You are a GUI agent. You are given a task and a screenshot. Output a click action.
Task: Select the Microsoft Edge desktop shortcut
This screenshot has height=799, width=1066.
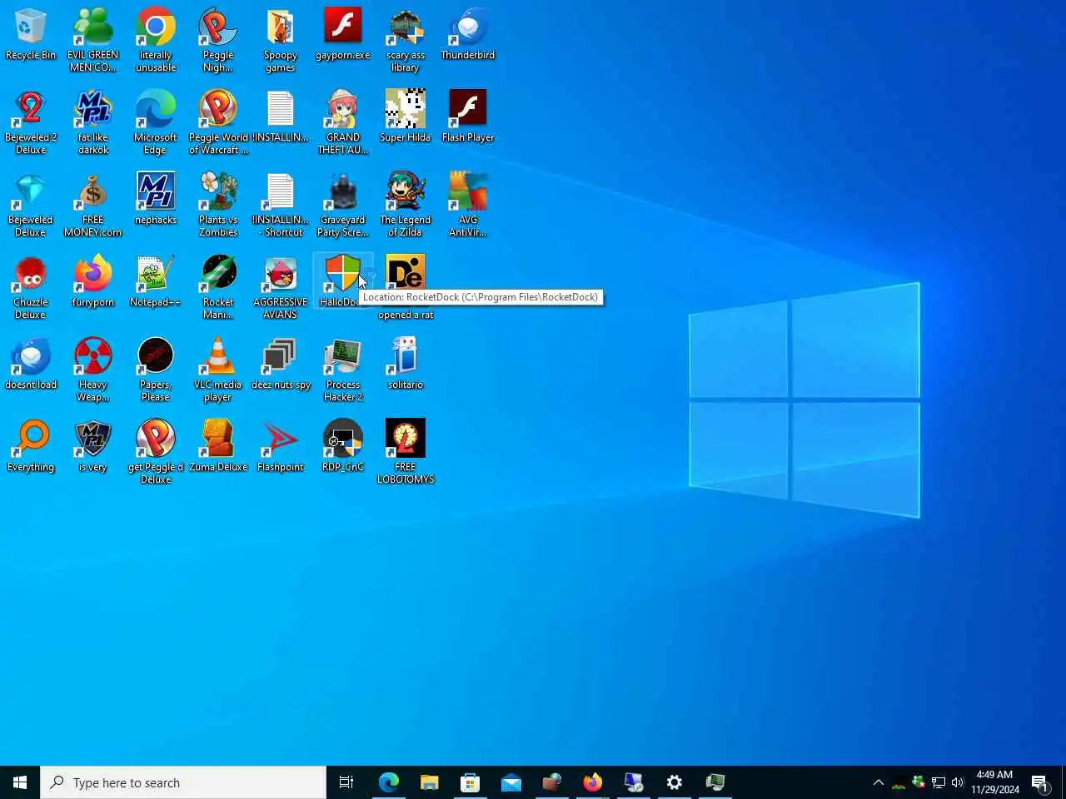tap(156, 122)
